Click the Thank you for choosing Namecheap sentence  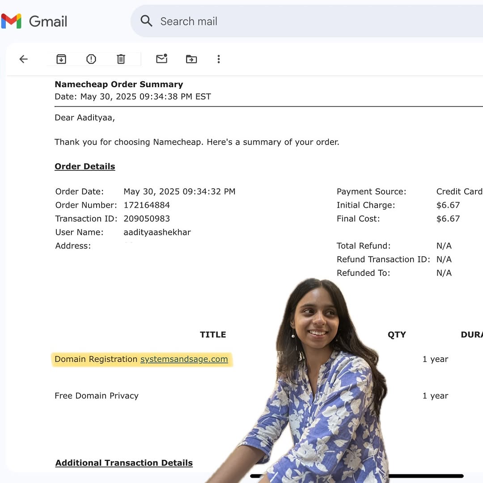[x=197, y=142]
